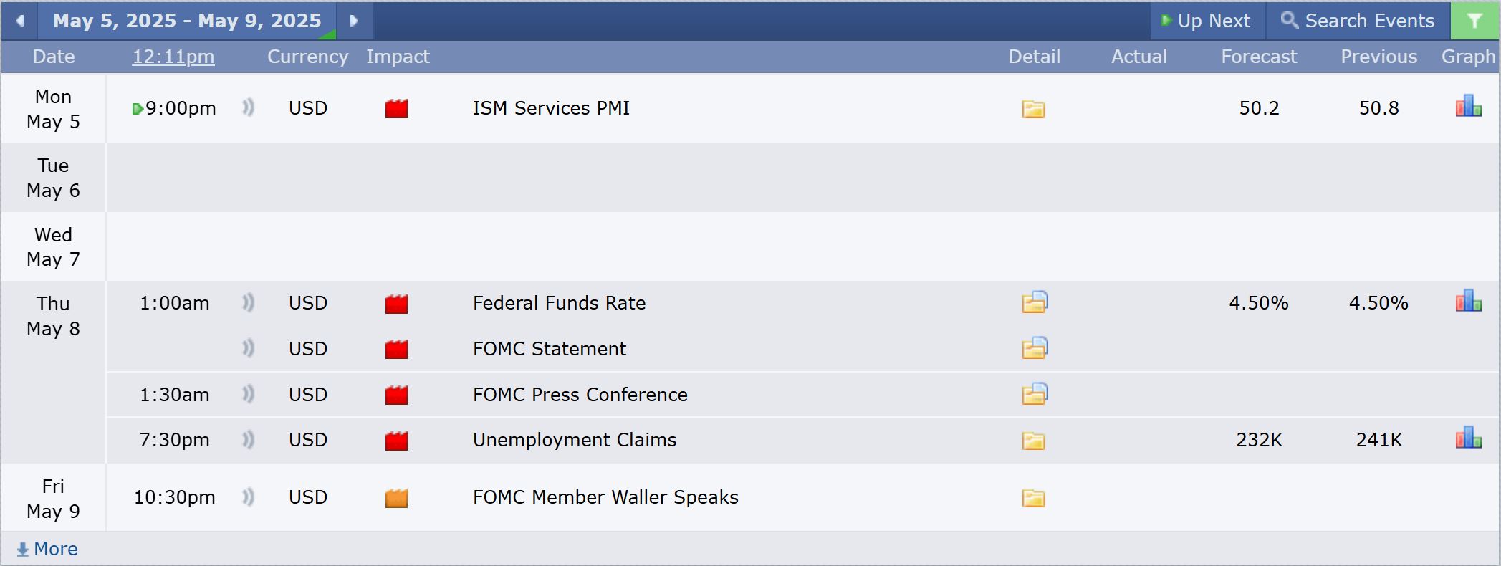
Task: Open detail folder for Waller Speaks event
Action: pyautogui.click(x=1033, y=498)
